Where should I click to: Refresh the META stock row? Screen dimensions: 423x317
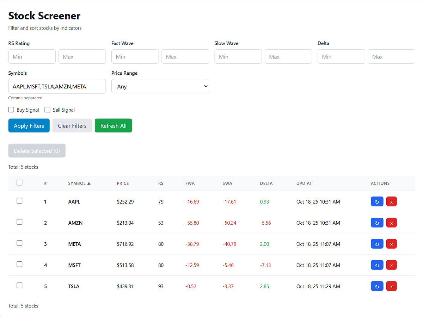point(377,244)
